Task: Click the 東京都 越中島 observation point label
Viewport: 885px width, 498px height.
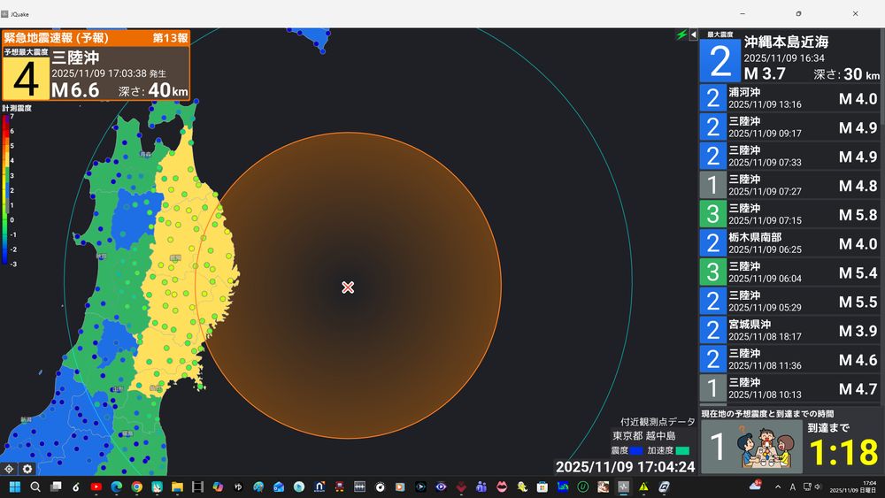Action: click(644, 436)
